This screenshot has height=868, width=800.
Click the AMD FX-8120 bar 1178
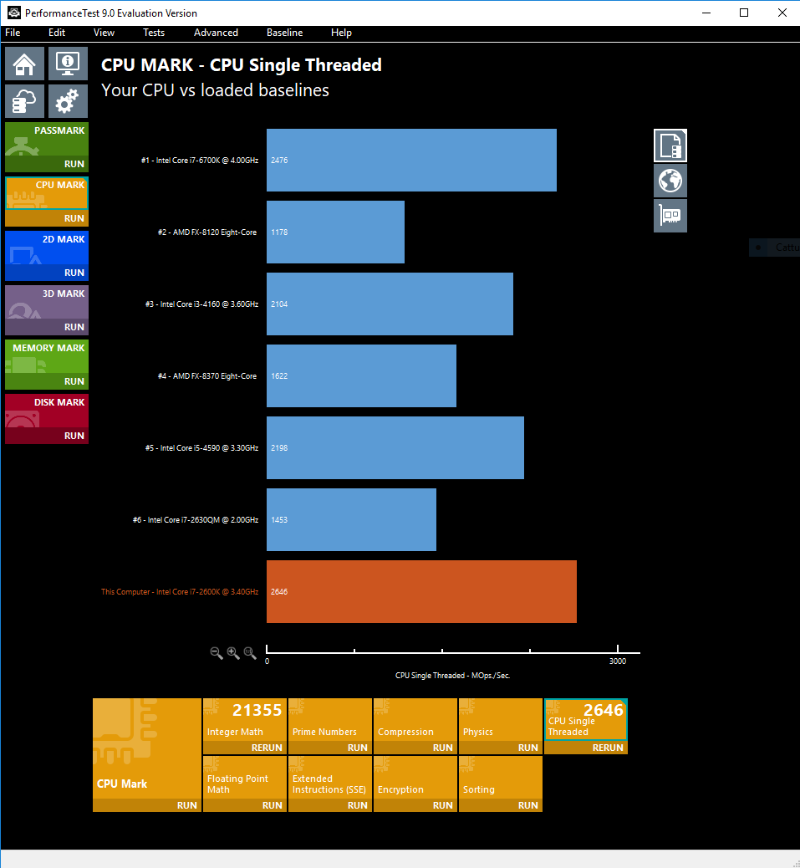point(335,232)
